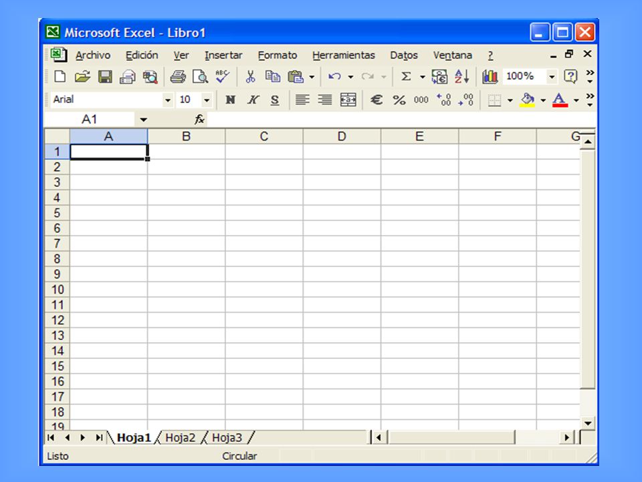This screenshot has height=482, width=642.
Task: Go to last sheet tab arrow
Action: 99,438
